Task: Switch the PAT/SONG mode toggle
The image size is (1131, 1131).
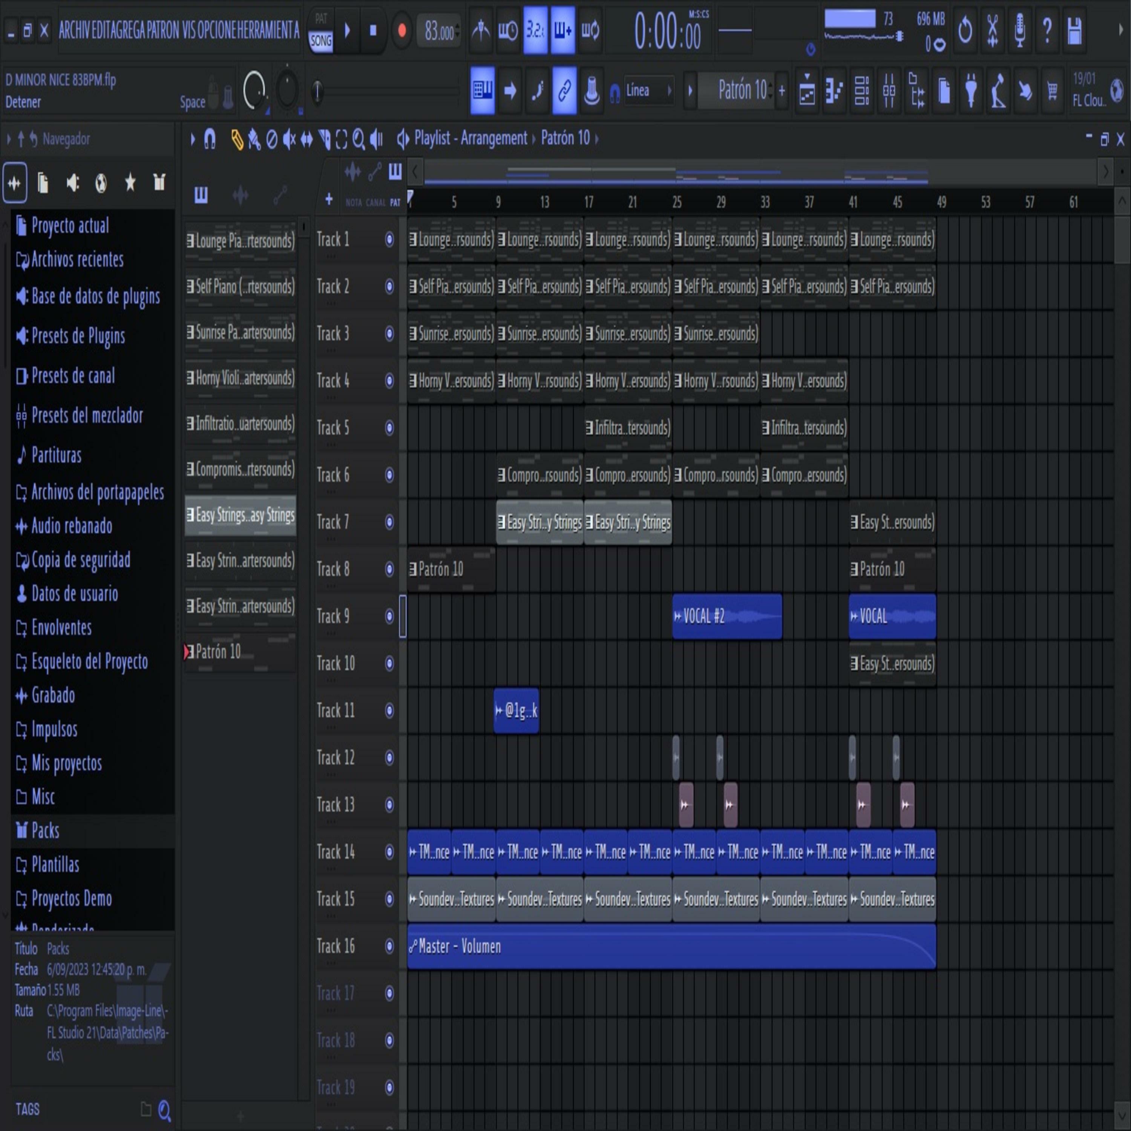Action: (x=321, y=31)
